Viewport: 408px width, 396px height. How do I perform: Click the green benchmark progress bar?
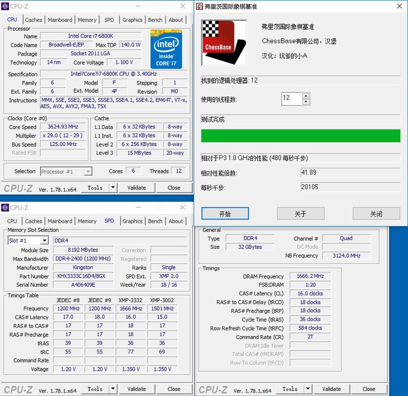tap(300, 136)
